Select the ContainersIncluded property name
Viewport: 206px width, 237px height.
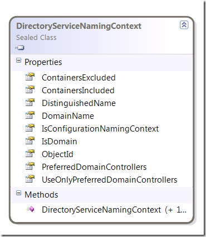click(x=78, y=90)
